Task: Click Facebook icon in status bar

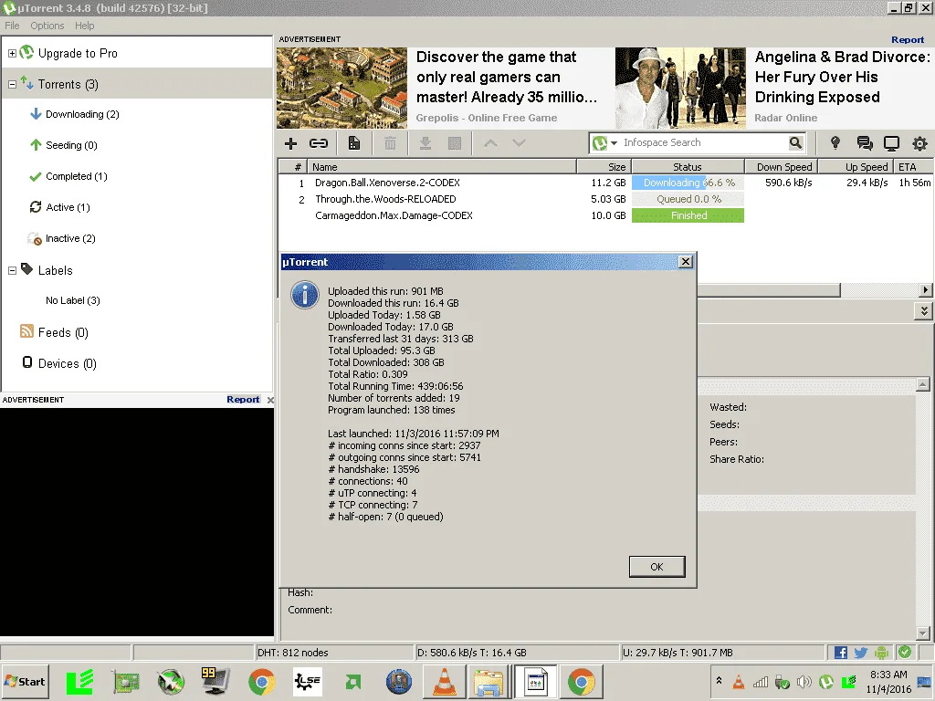Action: (x=841, y=652)
